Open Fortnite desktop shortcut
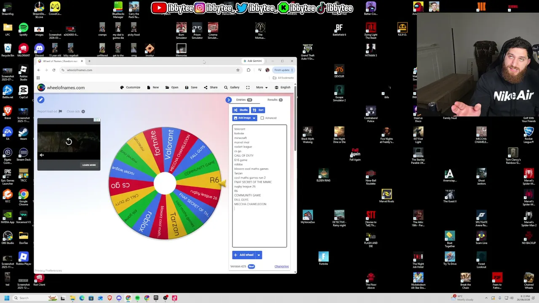 click(323, 259)
